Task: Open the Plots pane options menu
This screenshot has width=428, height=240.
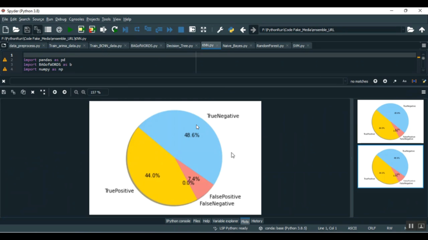Action: [x=423, y=92]
